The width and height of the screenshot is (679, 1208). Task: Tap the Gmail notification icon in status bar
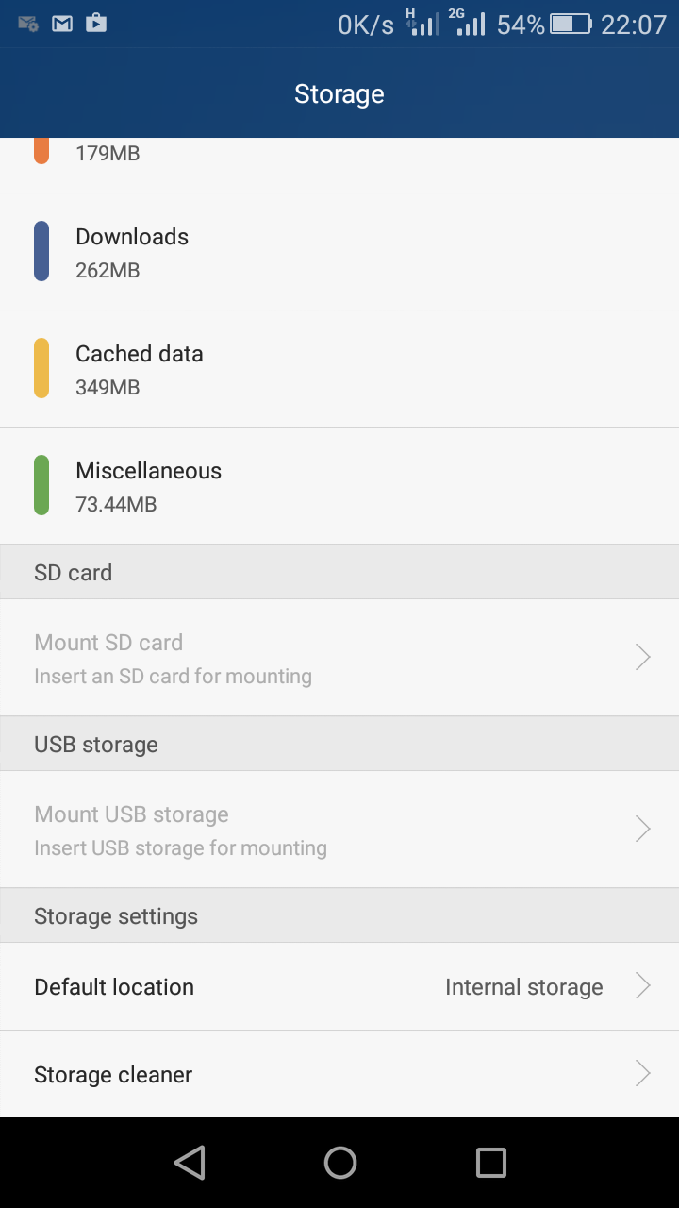pyautogui.click(x=62, y=24)
